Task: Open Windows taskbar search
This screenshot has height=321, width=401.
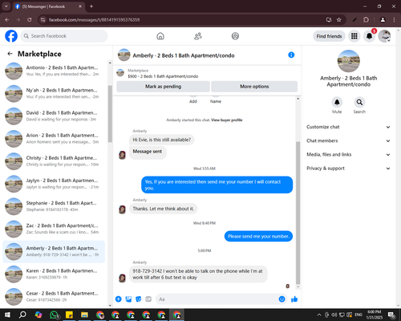Action: coord(22,315)
